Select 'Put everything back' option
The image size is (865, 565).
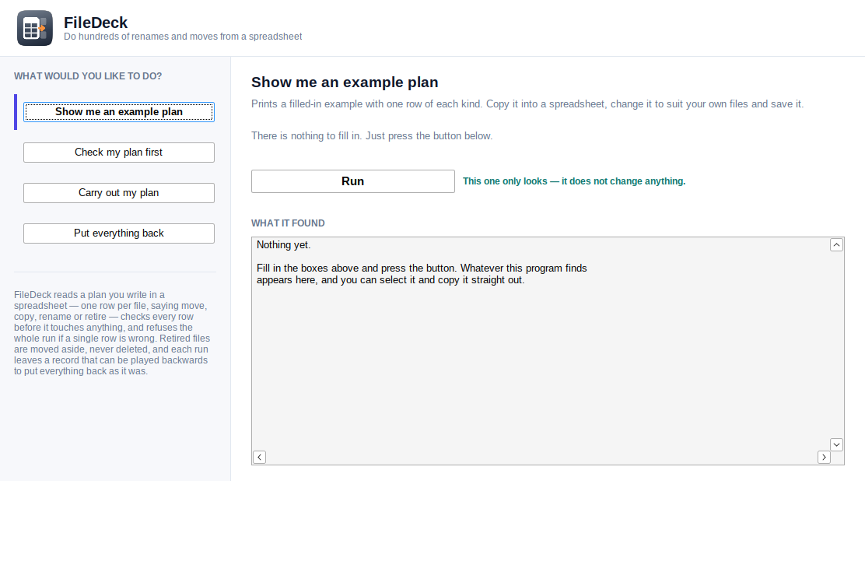coord(118,233)
